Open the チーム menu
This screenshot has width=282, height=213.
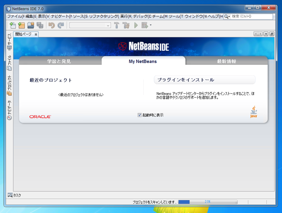[160, 16]
